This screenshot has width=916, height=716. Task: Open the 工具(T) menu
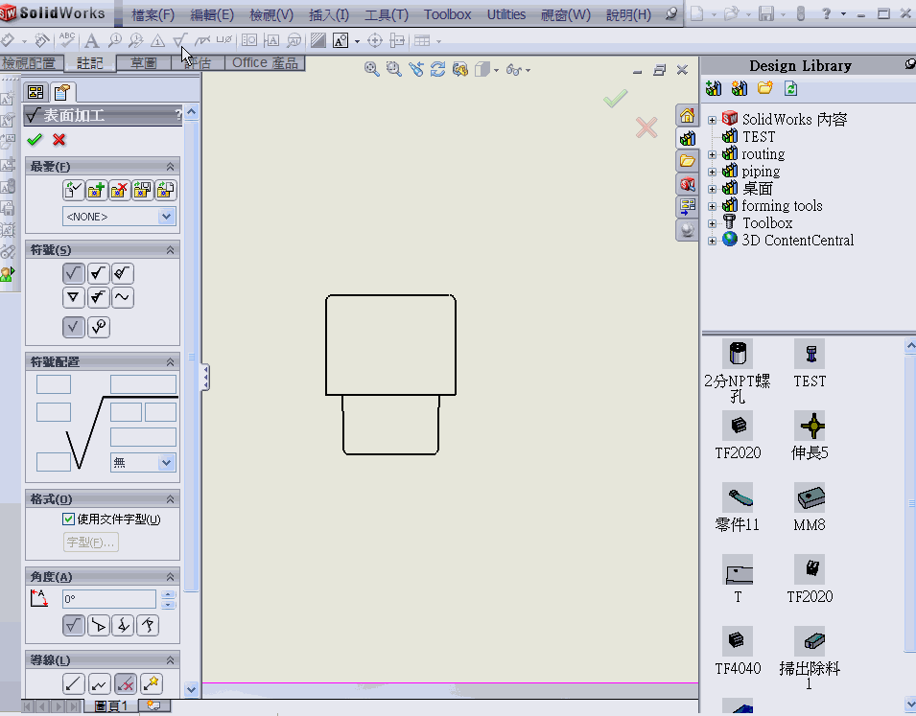pyautogui.click(x=387, y=14)
